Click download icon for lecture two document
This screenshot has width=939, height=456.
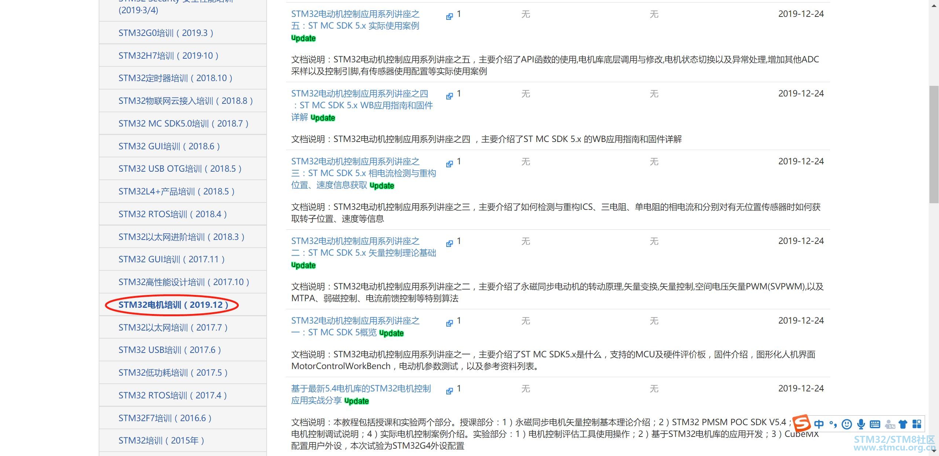[x=449, y=244]
